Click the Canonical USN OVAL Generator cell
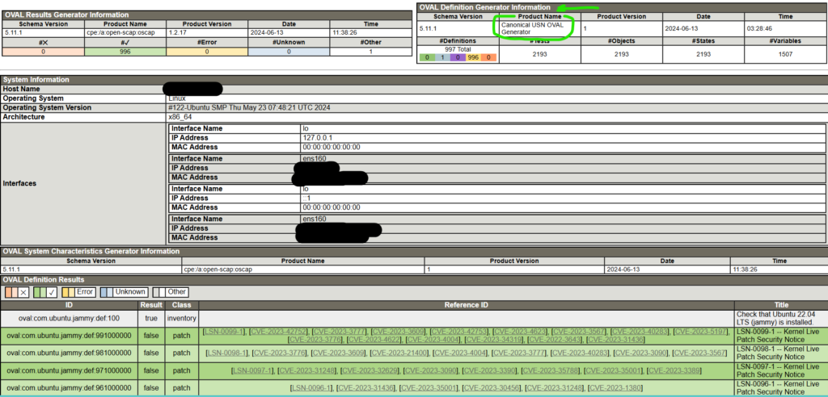 click(534, 28)
